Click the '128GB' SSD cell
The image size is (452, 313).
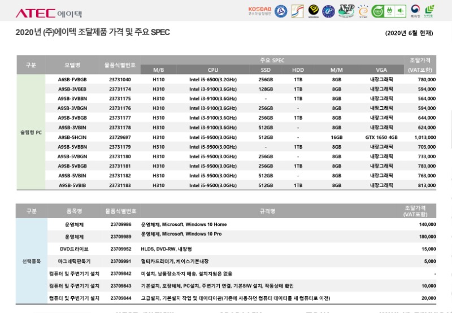pyautogui.click(x=266, y=89)
